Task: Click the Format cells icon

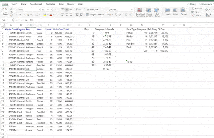Action: pos(183,10)
